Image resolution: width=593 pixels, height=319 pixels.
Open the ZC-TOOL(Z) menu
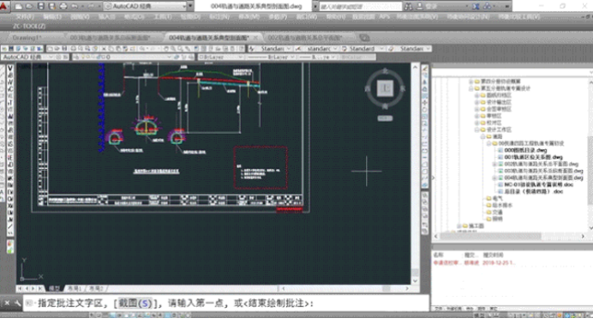pos(29,26)
